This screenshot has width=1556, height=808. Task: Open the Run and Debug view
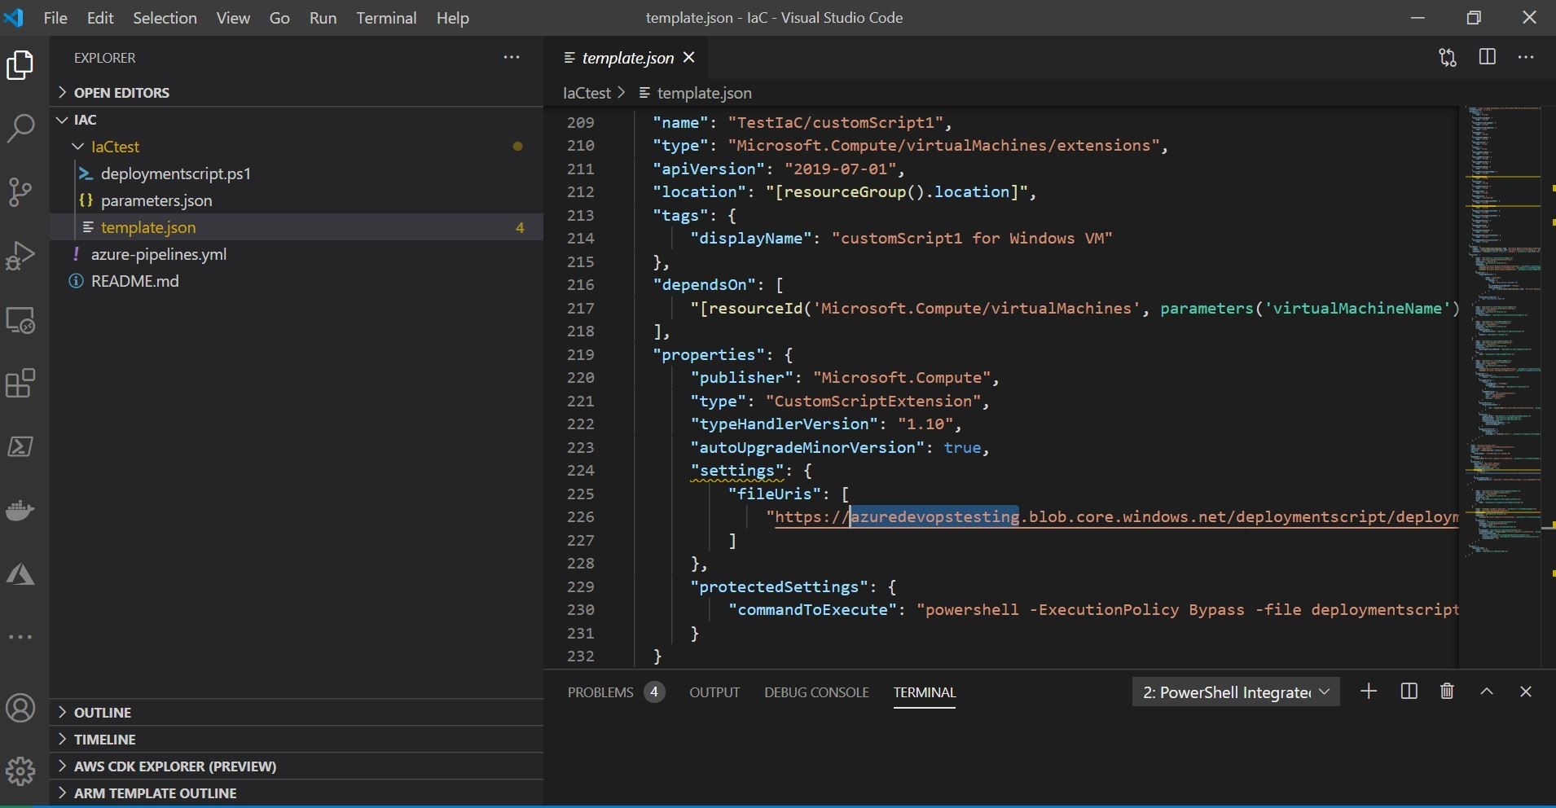tap(20, 256)
